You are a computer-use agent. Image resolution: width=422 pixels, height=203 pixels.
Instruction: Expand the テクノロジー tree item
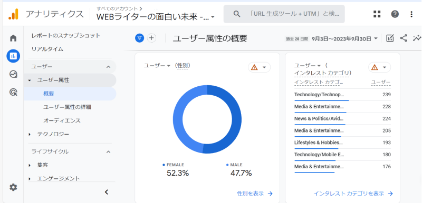tap(30, 134)
